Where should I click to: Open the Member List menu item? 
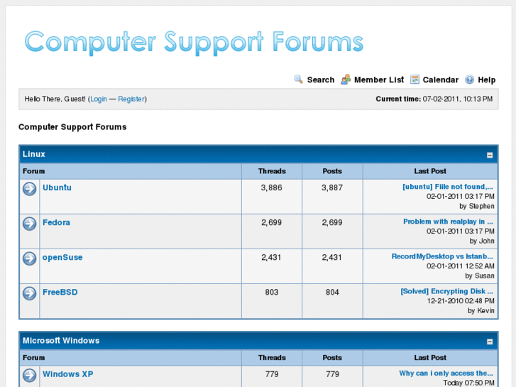pos(379,80)
